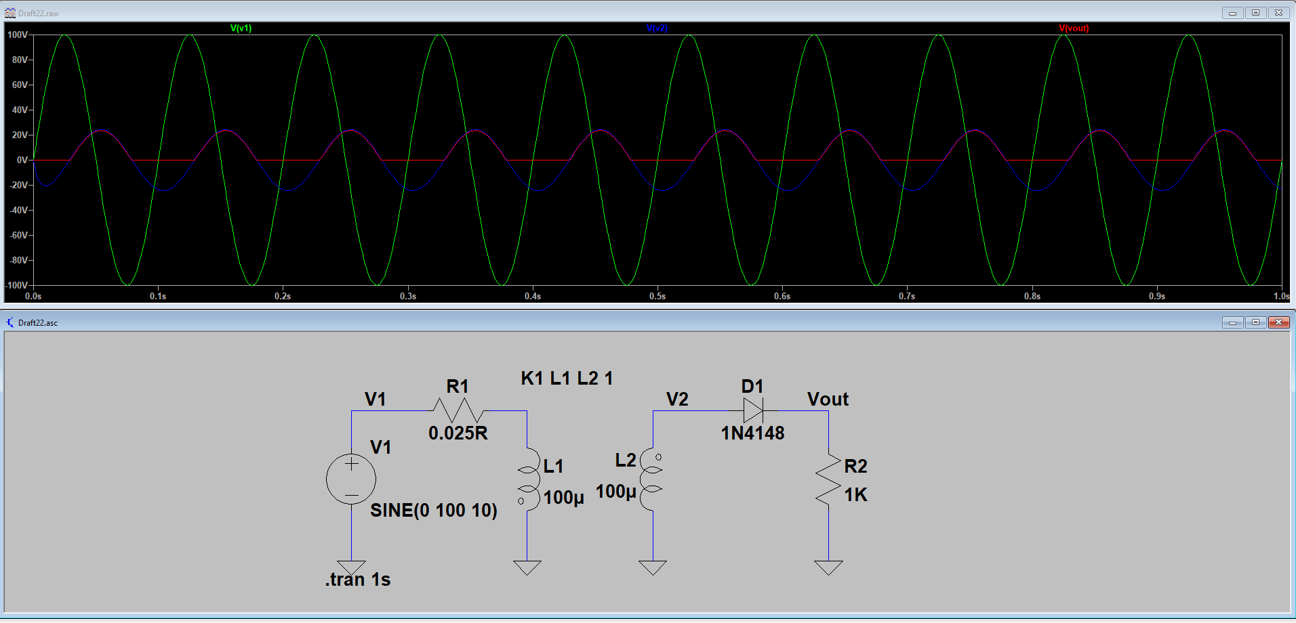Click the V1 voltage source symbol

click(351, 478)
